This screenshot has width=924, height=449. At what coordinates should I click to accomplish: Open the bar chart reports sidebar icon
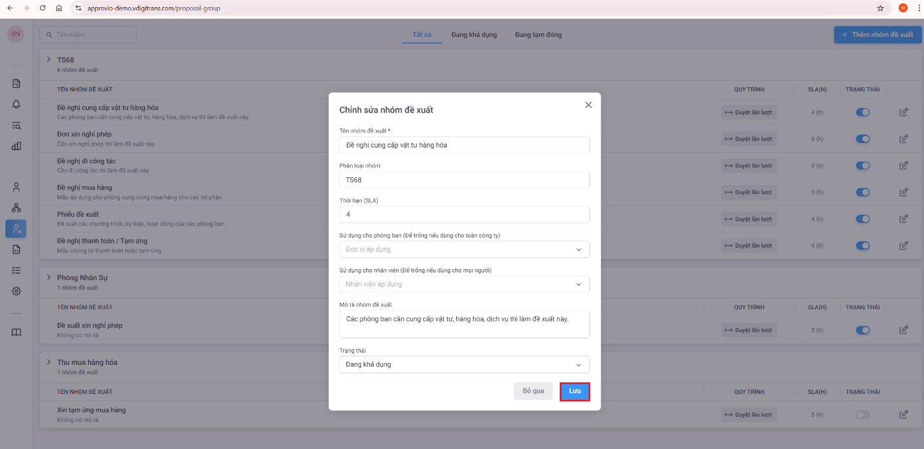pos(16,146)
